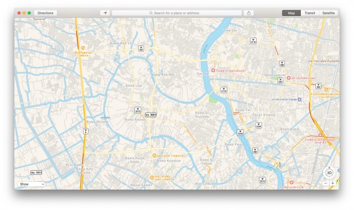Click the Bang Rak Noi label

(163, 74)
